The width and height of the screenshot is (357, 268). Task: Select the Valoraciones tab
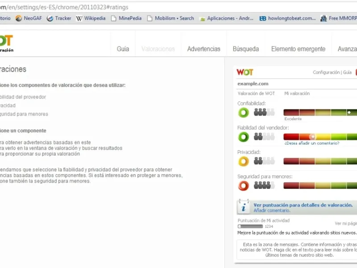pos(158,49)
